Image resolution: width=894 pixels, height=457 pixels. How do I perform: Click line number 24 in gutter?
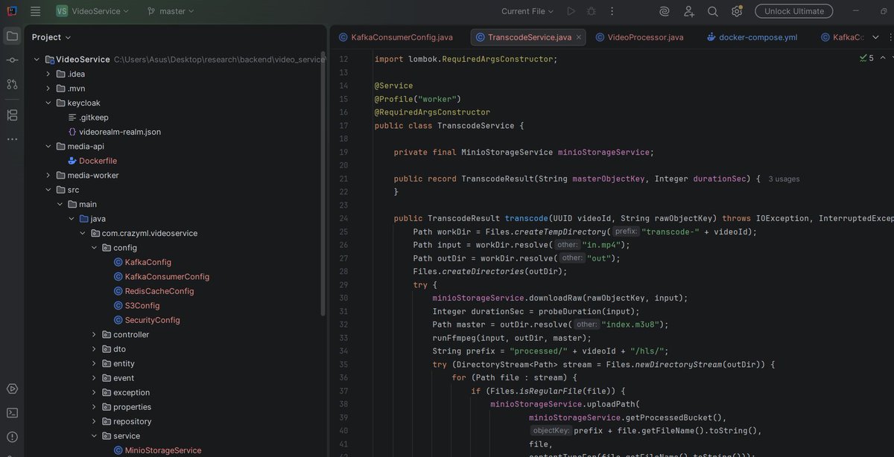pyautogui.click(x=343, y=218)
